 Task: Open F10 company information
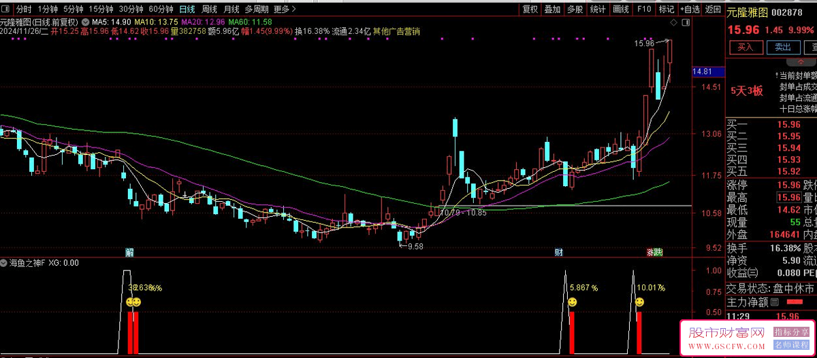[x=643, y=10]
